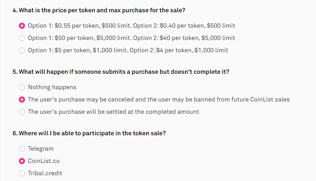Select the $50 per token radio button

click(22, 38)
